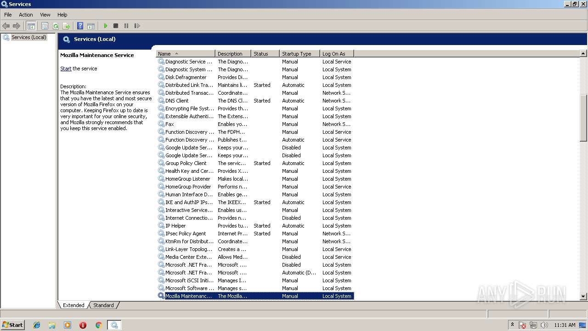Select Interactive Services Detection row
Screen dimensions: 588x331
point(255,210)
